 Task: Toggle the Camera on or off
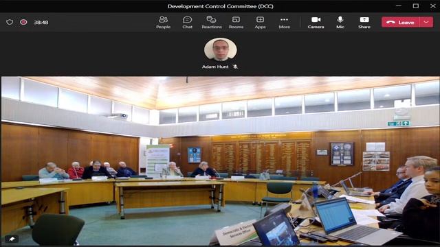(316, 23)
